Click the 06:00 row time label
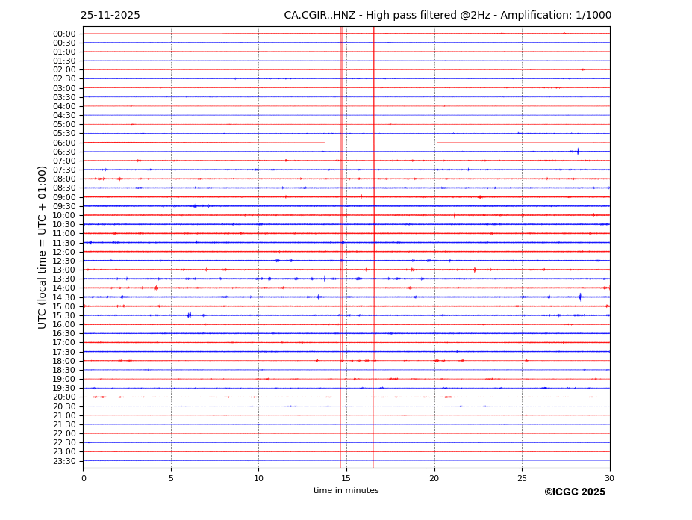The image size is (692, 520). point(64,143)
